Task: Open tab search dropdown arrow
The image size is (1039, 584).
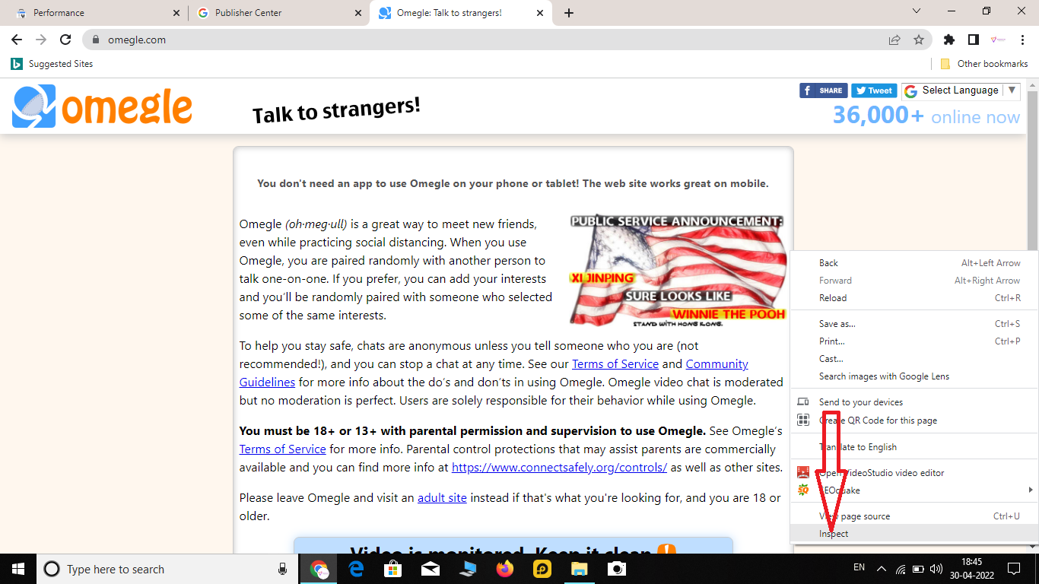Action: tap(916, 11)
